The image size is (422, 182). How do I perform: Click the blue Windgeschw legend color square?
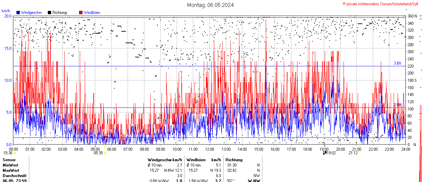[18, 13]
